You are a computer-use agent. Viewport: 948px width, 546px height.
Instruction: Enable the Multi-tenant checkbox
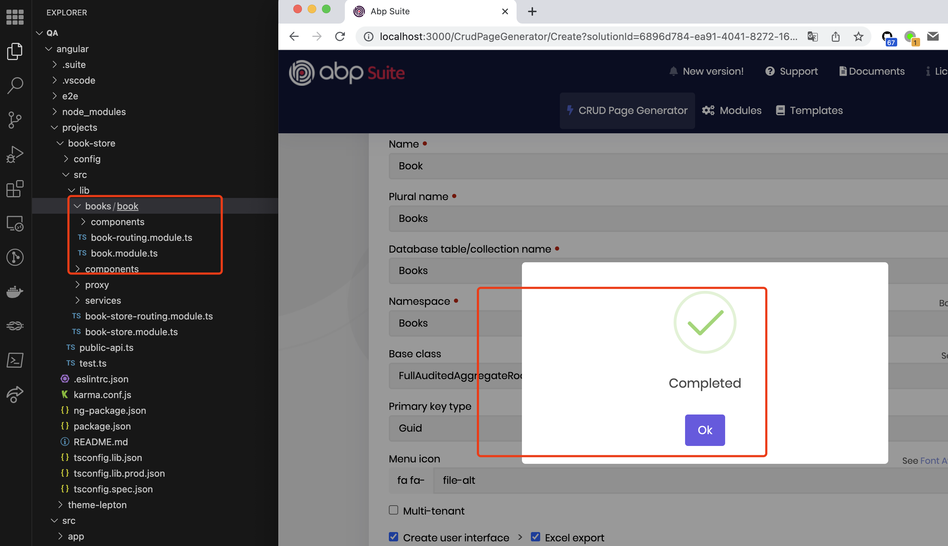click(393, 510)
